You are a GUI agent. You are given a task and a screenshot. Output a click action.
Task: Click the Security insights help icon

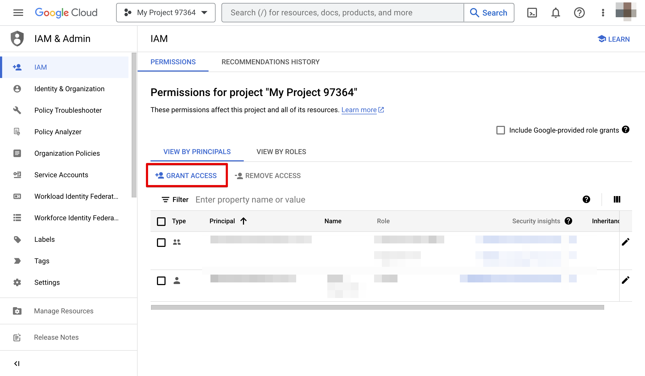pyautogui.click(x=568, y=221)
